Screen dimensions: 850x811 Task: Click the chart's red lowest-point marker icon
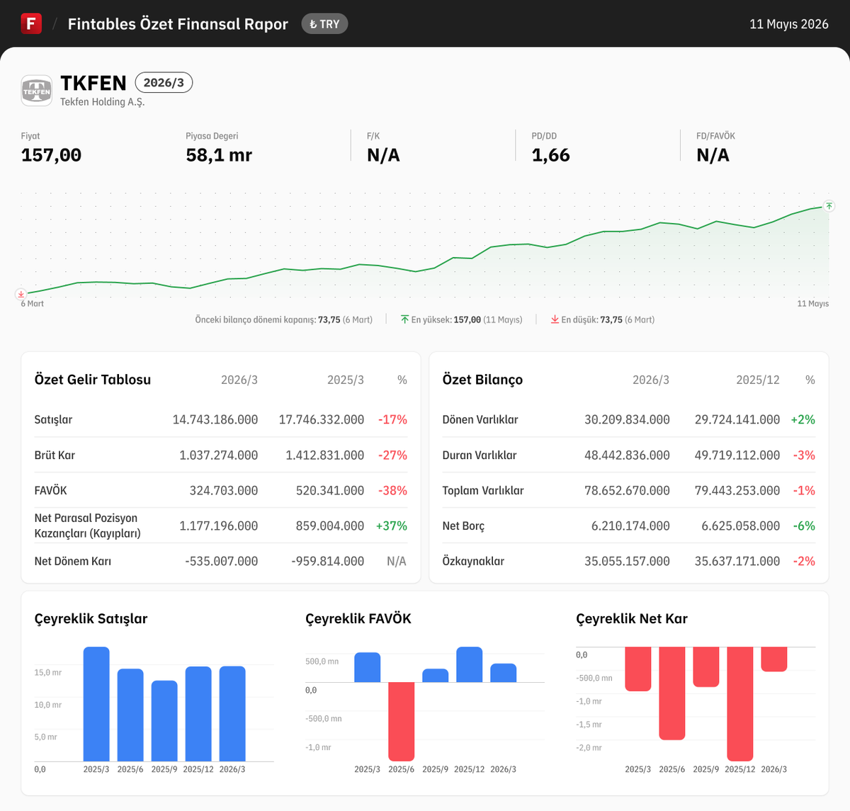[21, 294]
